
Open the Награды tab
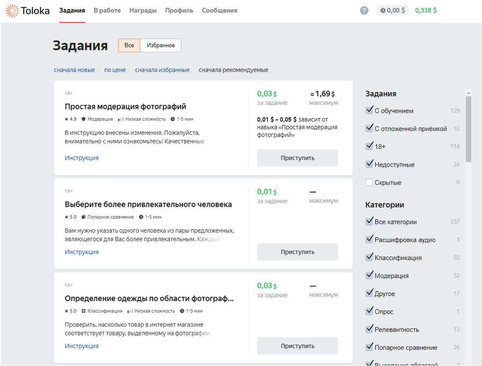click(x=143, y=11)
